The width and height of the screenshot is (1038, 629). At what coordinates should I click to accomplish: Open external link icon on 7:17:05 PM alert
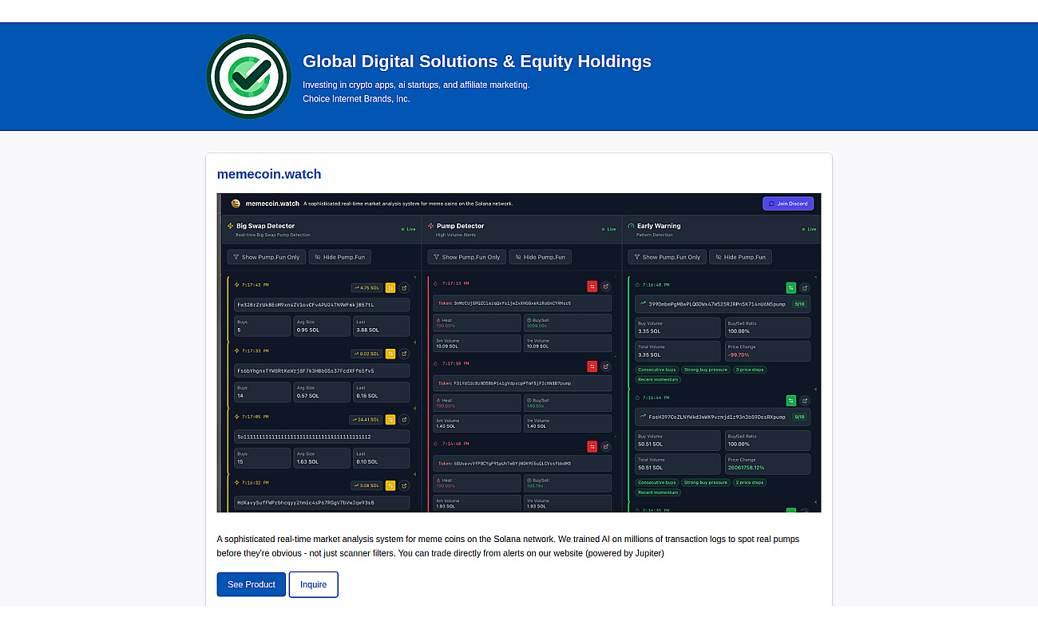(x=404, y=419)
